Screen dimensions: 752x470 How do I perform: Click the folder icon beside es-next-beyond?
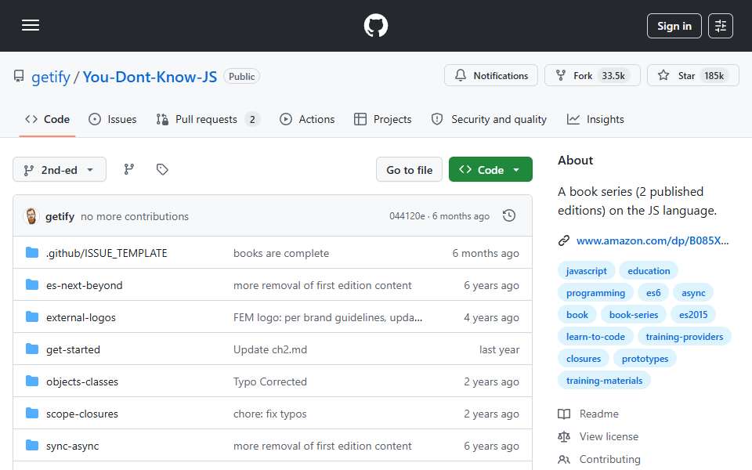pos(32,285)
